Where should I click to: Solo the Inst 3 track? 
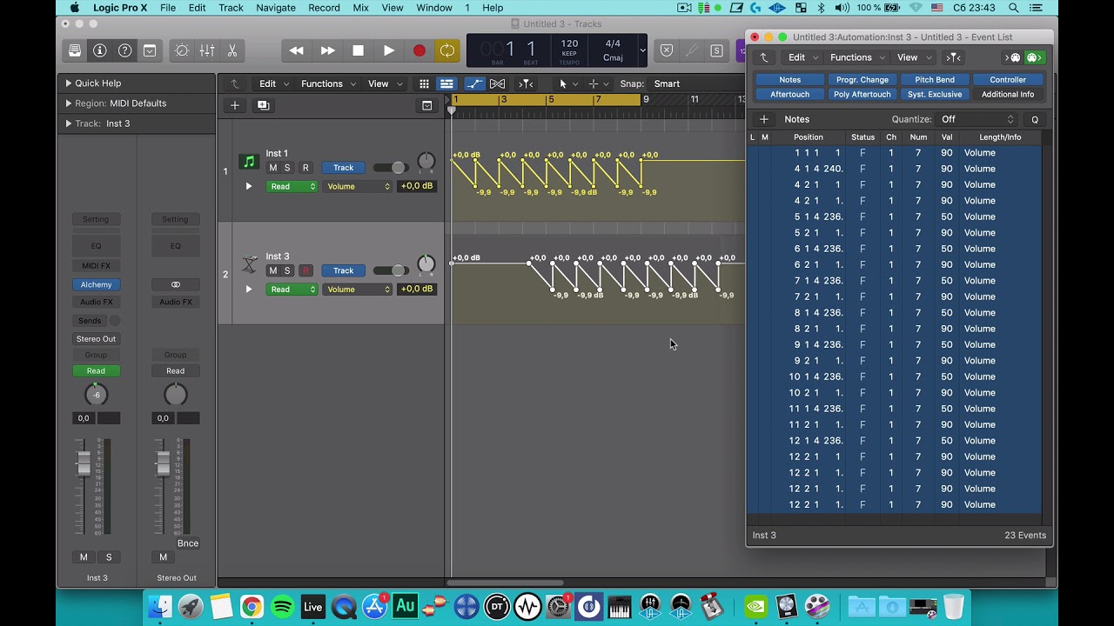pyautogui.click(x=287, y=270)
